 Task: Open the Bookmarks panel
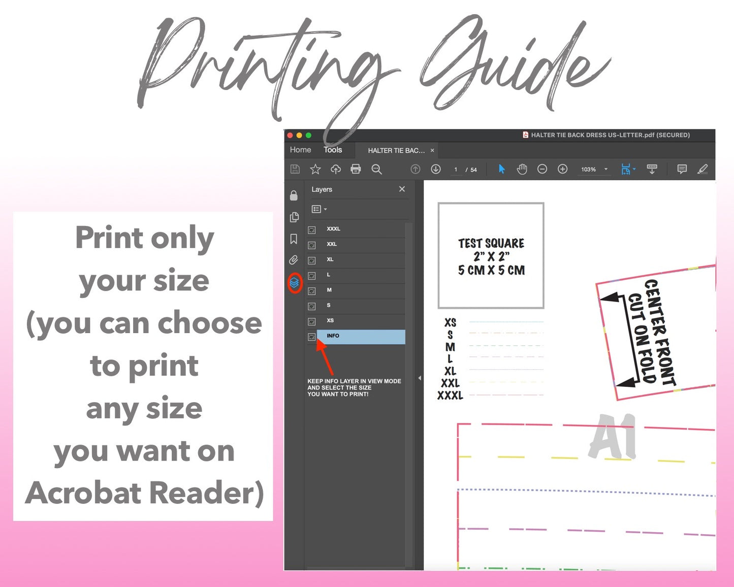[x=294, y=239]
